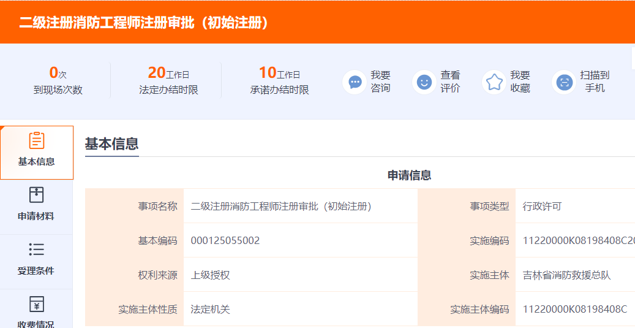Click the 到现场次数 zero-visits statistic
Image resolution: width=635 pixels, height=328 pixels.
point(58,81)
